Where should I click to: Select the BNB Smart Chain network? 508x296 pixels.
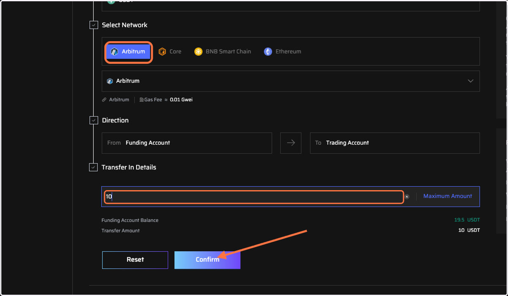(x=223, y=52)
